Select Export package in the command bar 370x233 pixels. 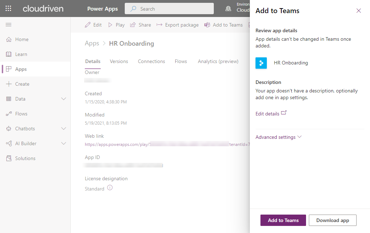coord(177,25)
